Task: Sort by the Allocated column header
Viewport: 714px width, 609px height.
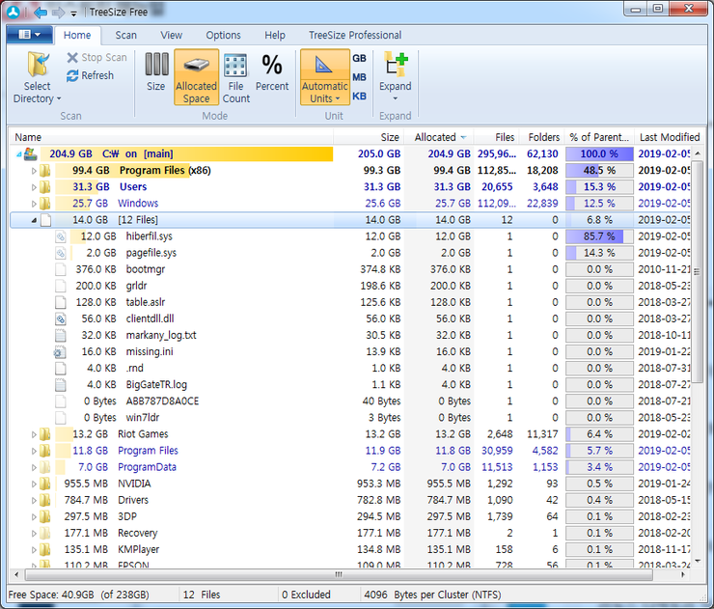Action: 439,137
